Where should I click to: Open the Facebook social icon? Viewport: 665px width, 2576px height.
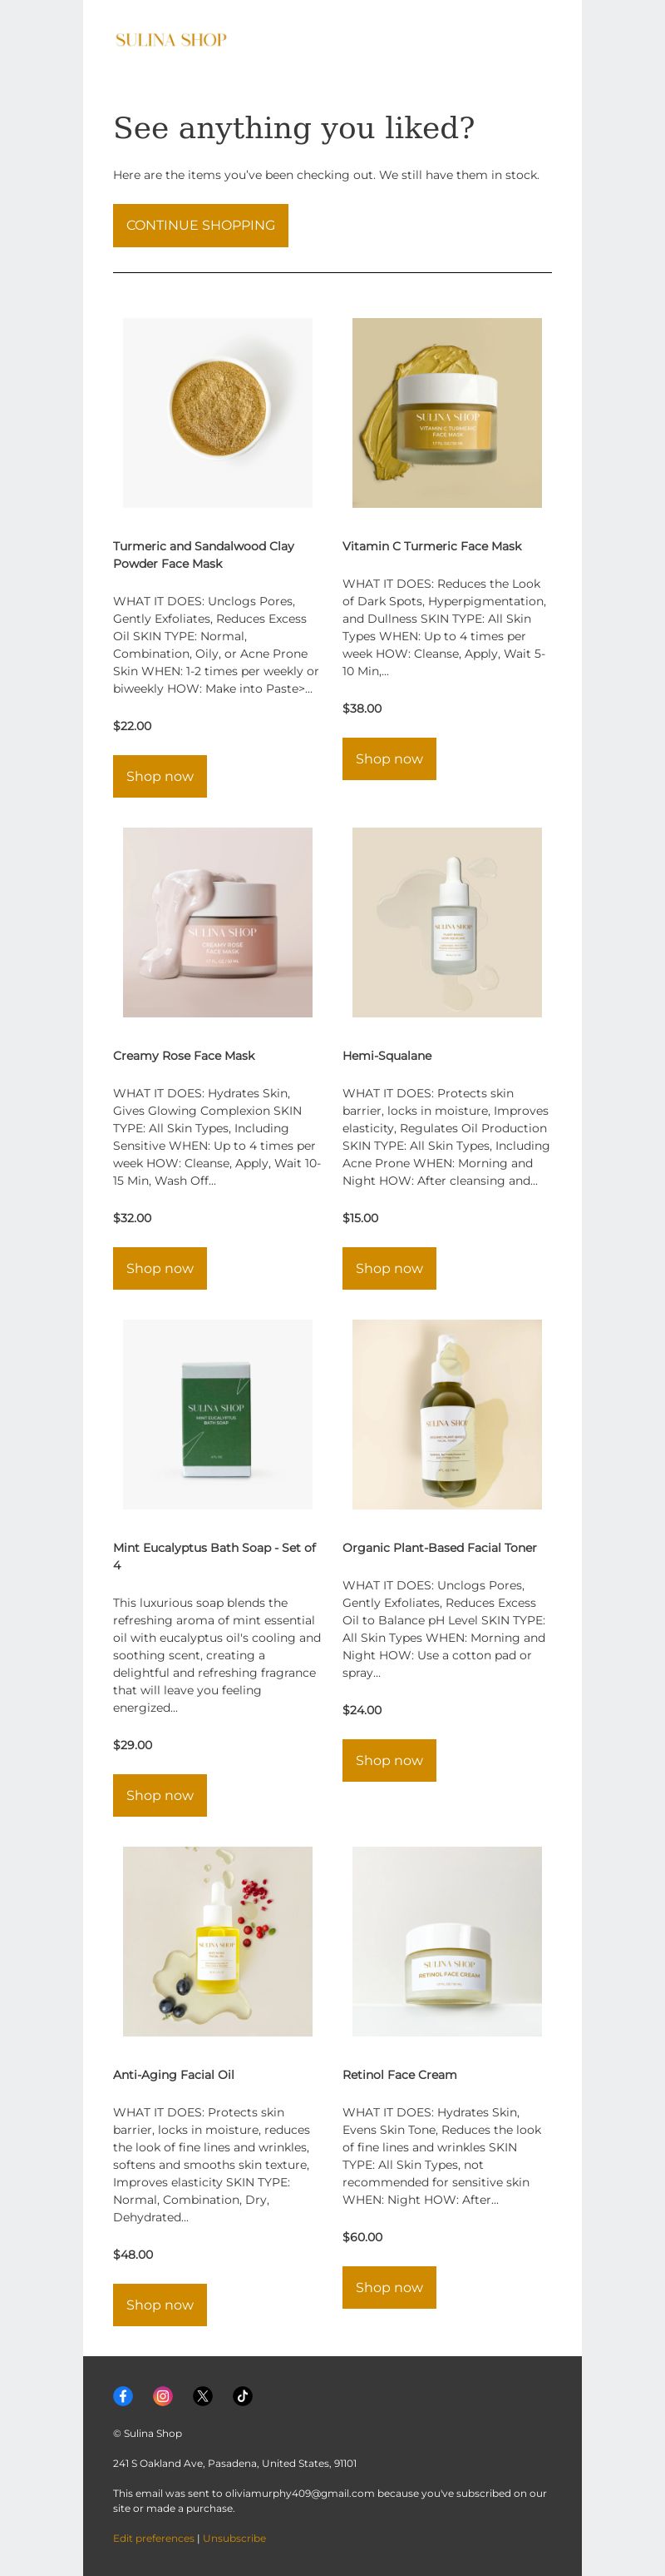pyautogui.click(x=123, y=2395)
